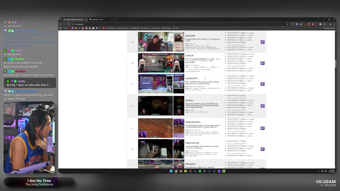Image resolution: width=340 pixels, height=191 pixels.
Task: Switch to ahsokafett - Twitch tab
Action: [x=101, y=19]
